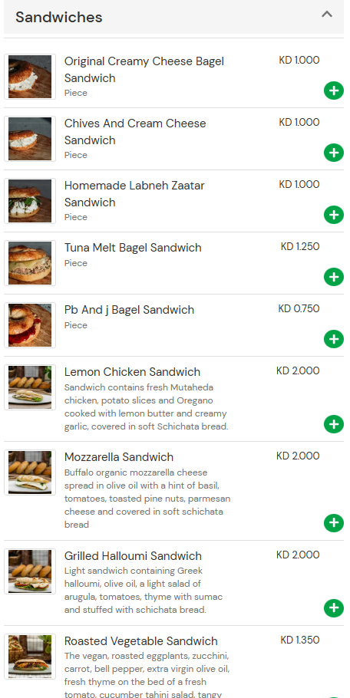350x698 pixels.
Task: Add Homemade Labneh Zaatar Sandwich with plus
Action: coord(334,215)
